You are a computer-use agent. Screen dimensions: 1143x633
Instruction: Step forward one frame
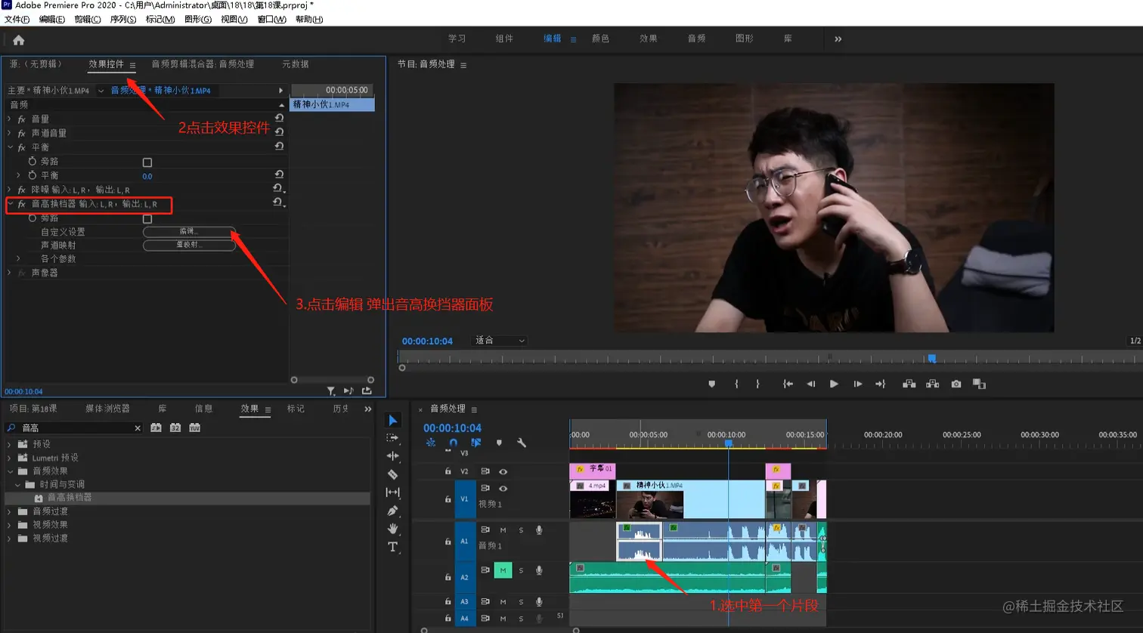pyautogui.click(x=857, y=384)
